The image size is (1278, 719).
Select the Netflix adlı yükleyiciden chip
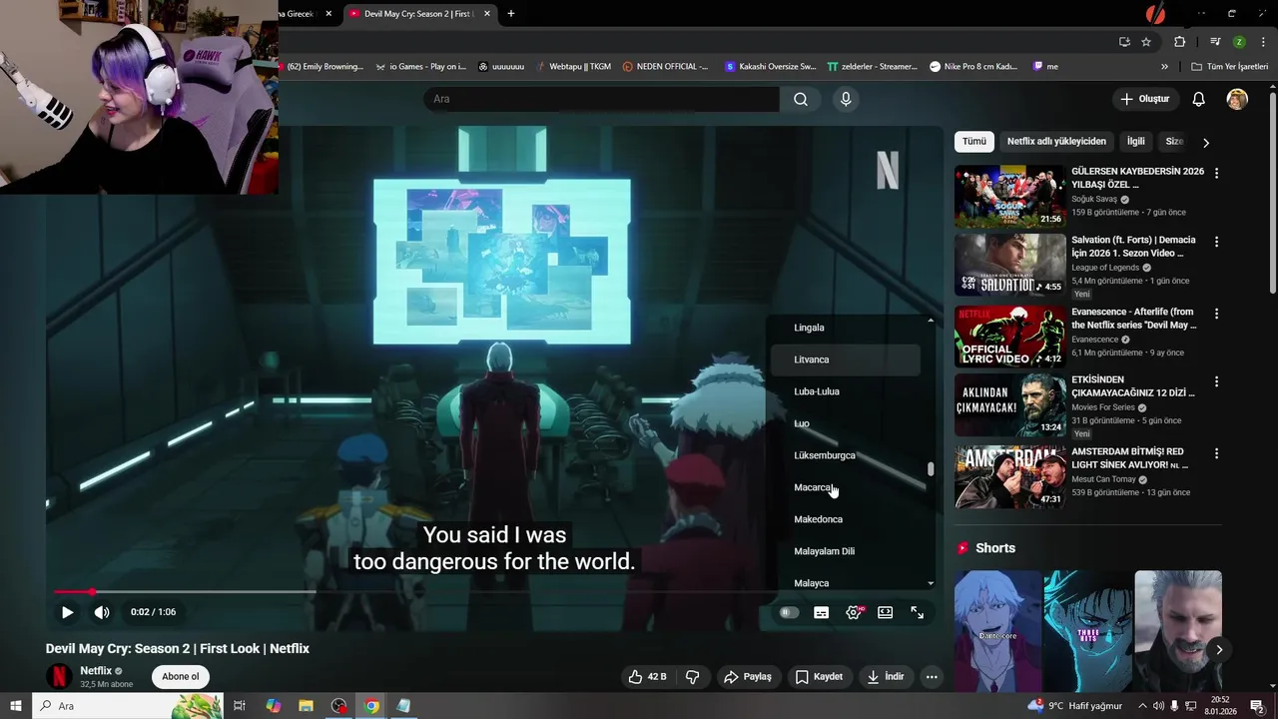click(1056, 142)
